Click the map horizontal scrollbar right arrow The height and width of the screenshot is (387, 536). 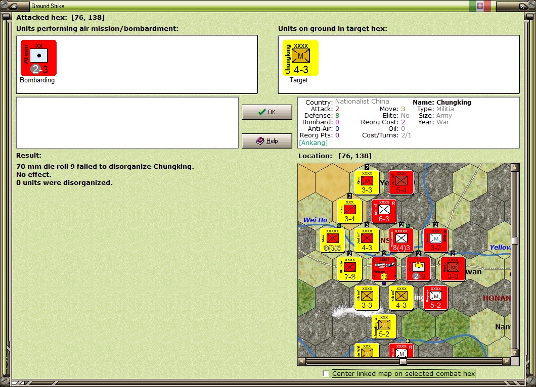tap(507, 361)
